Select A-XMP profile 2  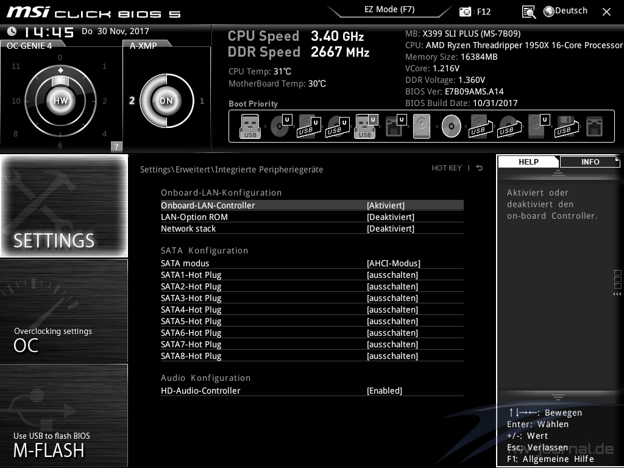coord(132,101)
